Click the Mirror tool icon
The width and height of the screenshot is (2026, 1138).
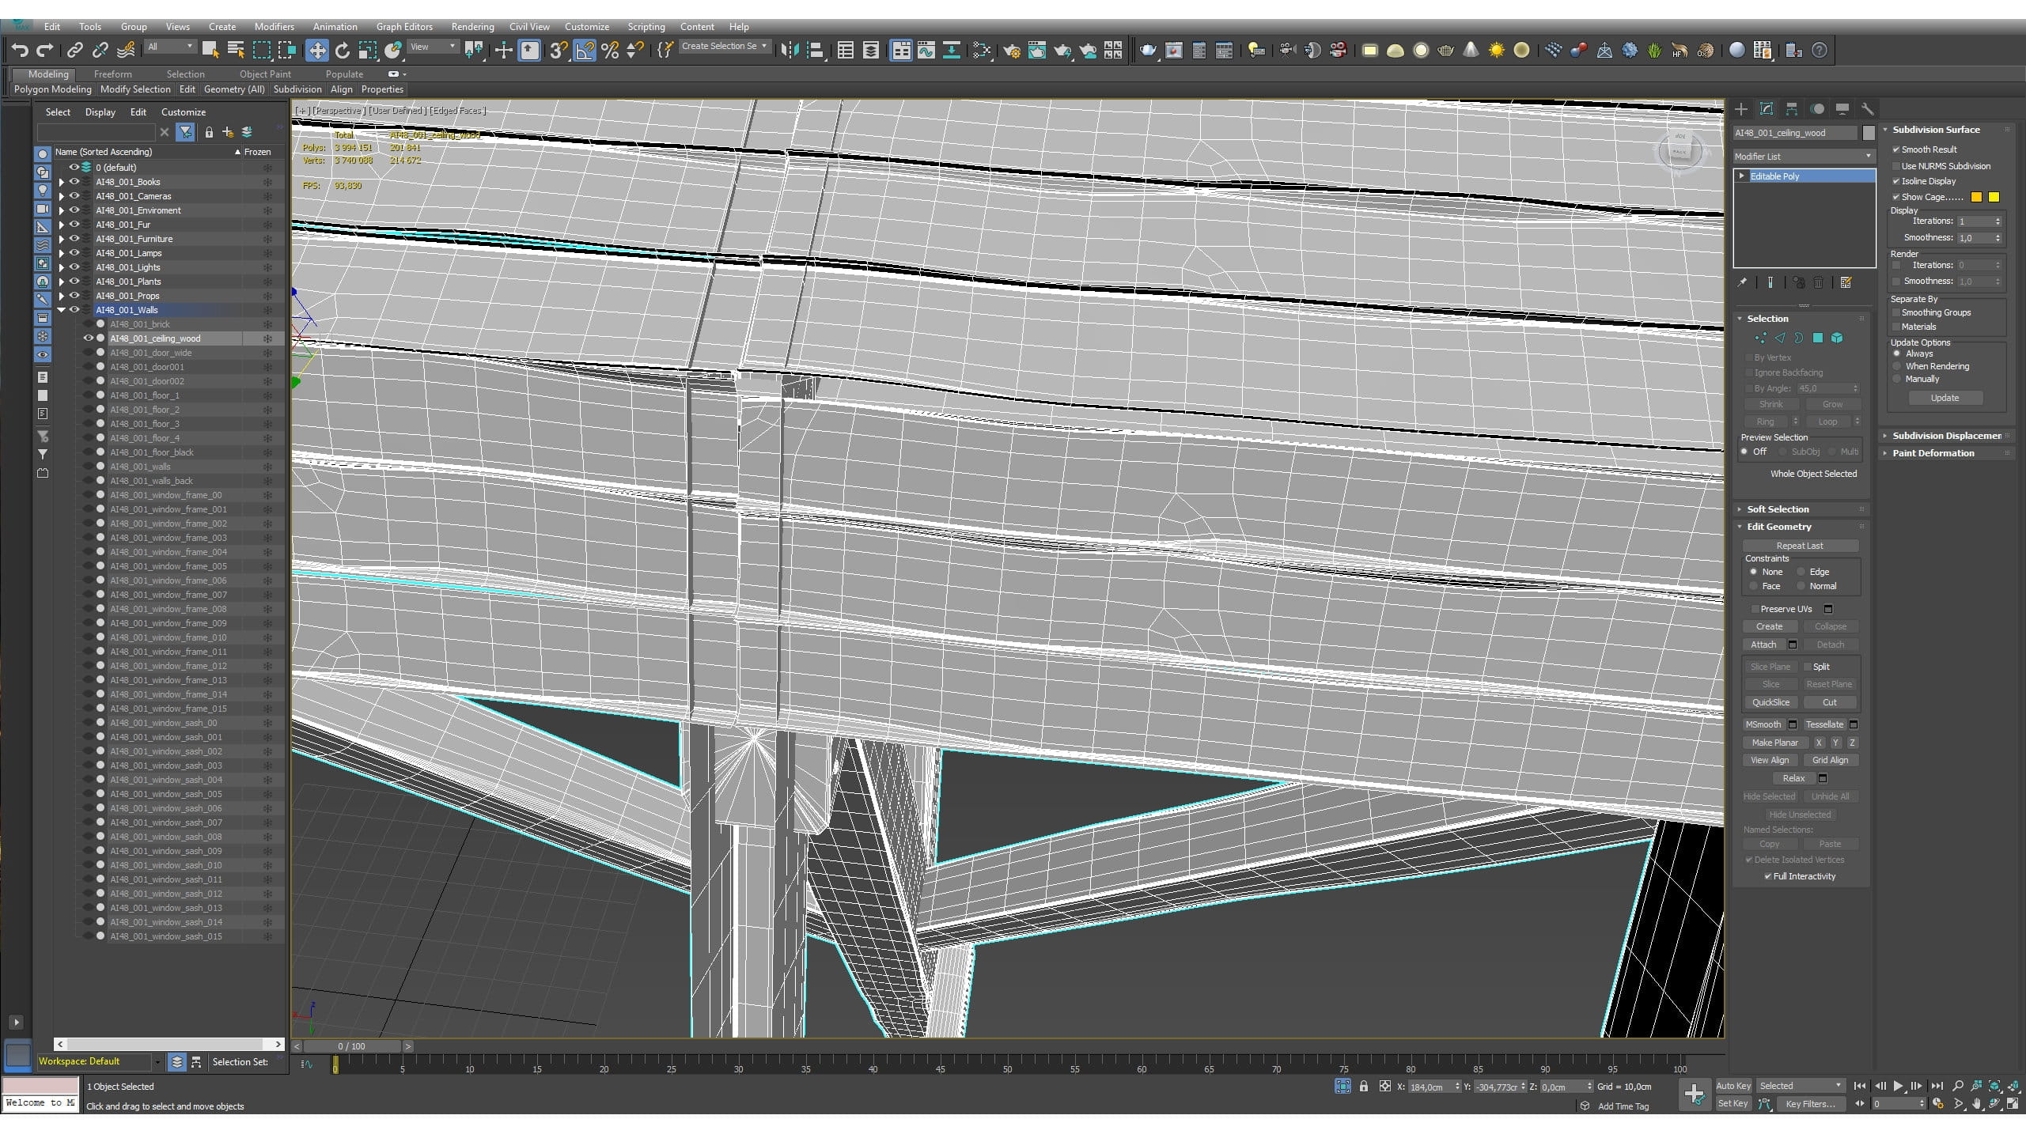click(789, 51)
